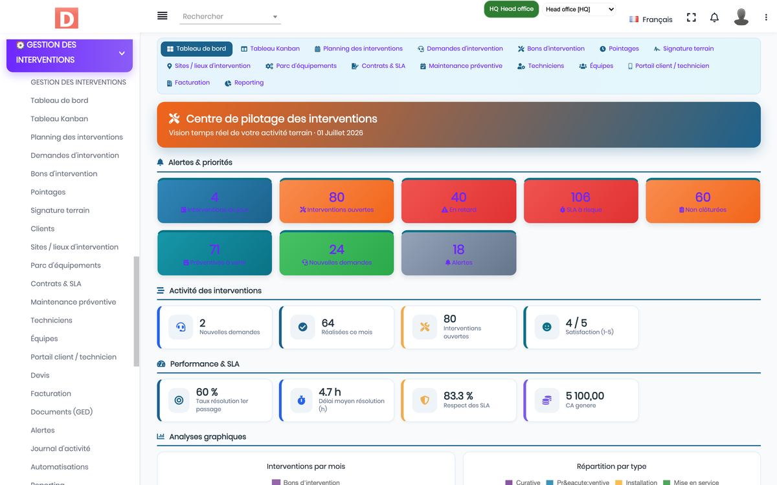Click the checkmark icon in Réalisées ce mois

pos(302,327)
